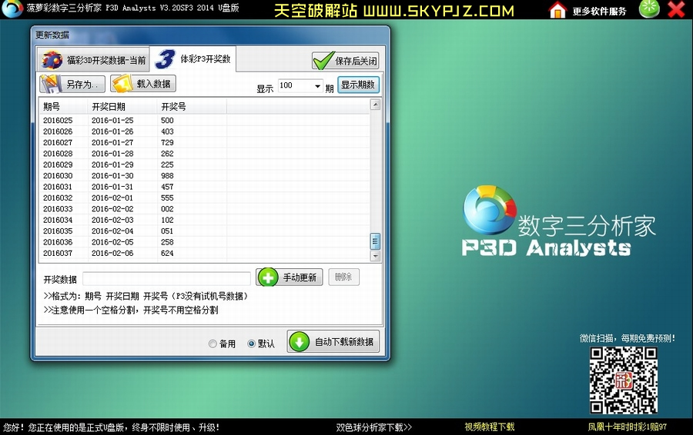Select the 备用 radio button

click(213, 344)
